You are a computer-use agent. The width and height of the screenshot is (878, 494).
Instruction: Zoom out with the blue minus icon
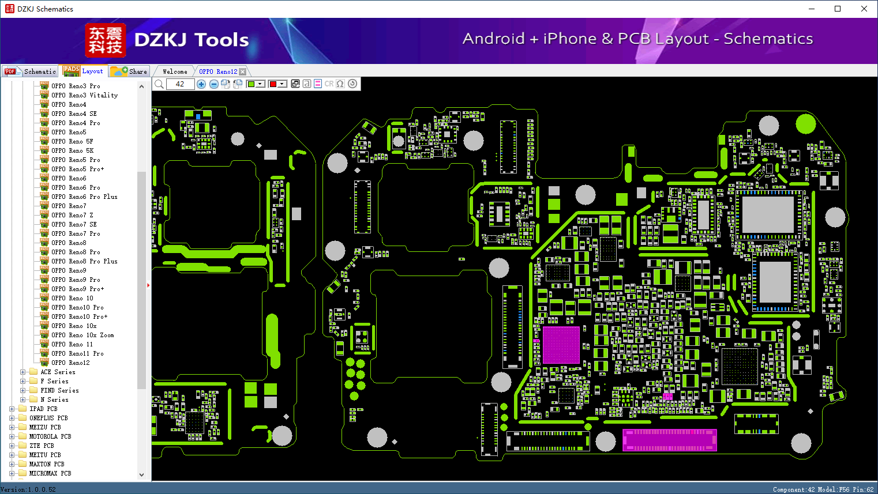(x=213, y=84)
